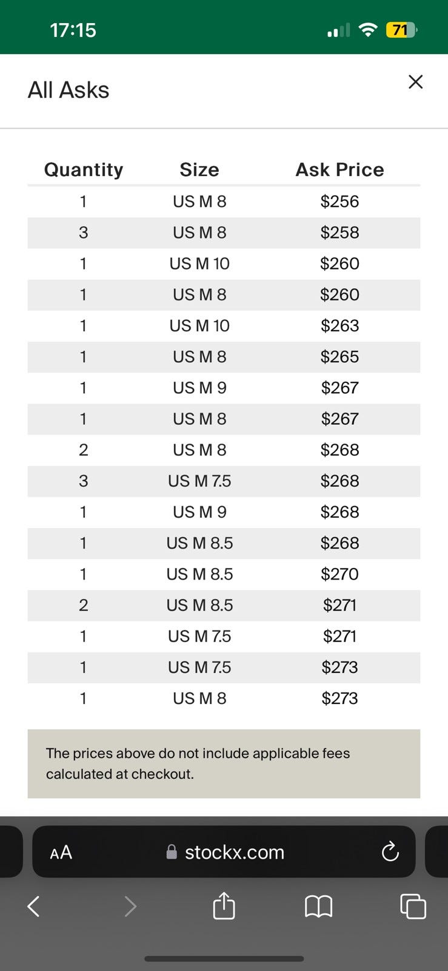
Task: Select the US M 10 row at $263
Action: (x=224, y=326)
